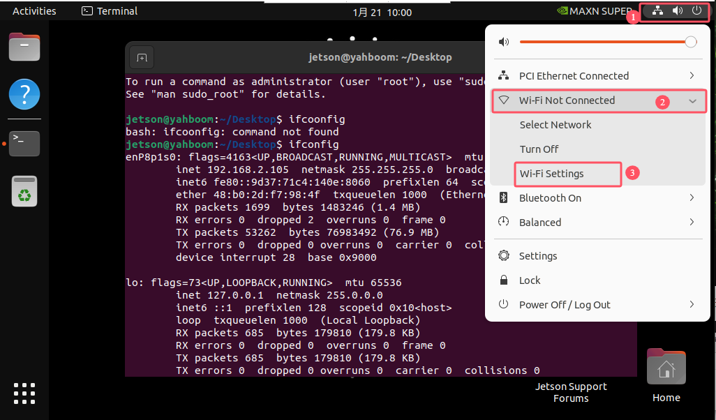Click the Activities button

click(34, 11)
